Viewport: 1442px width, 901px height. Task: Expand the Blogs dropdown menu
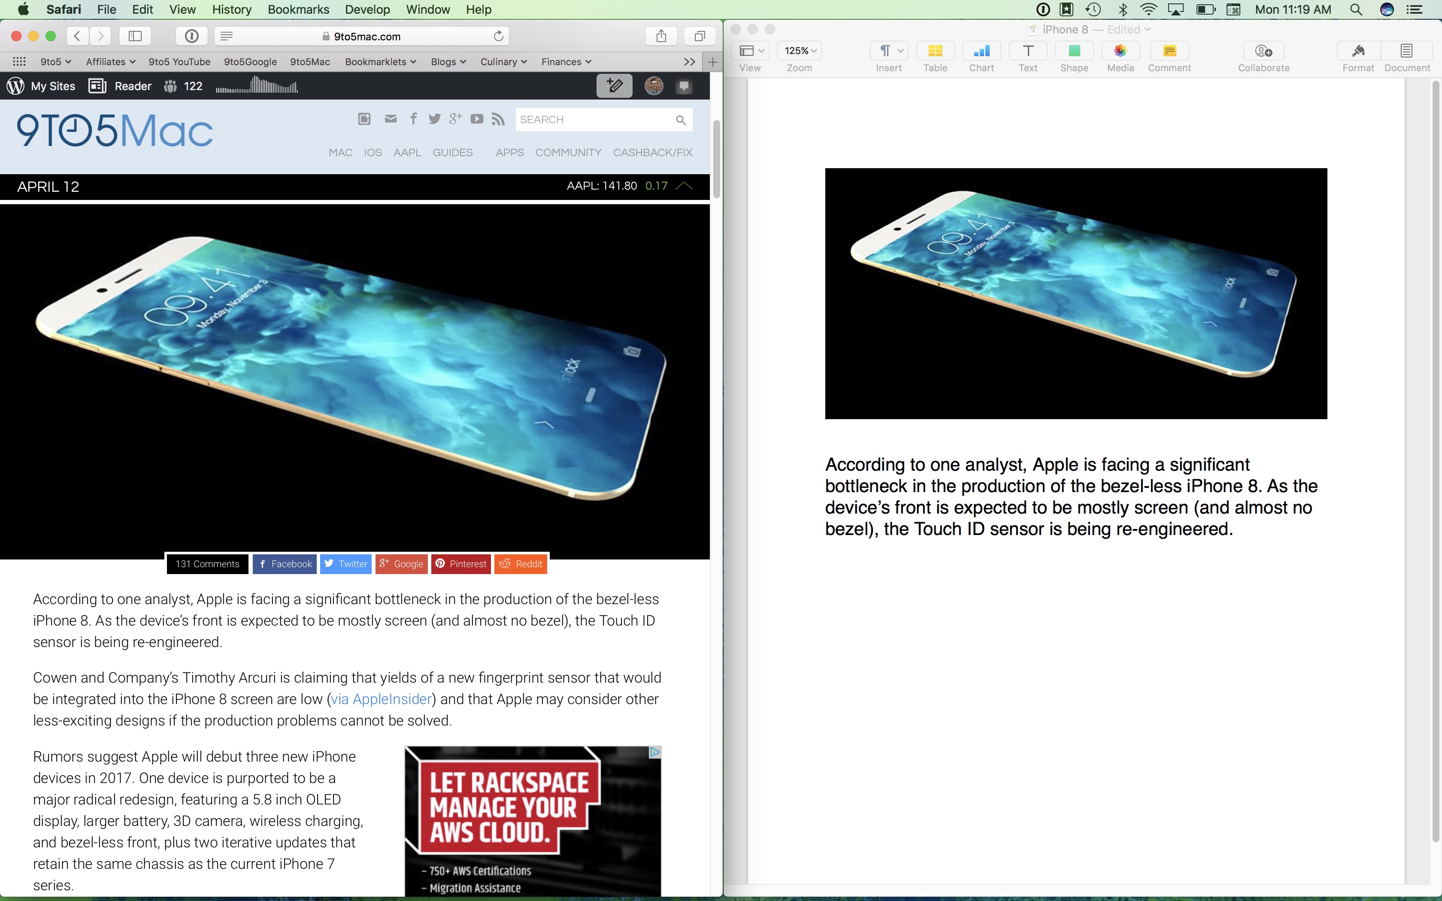448,61
